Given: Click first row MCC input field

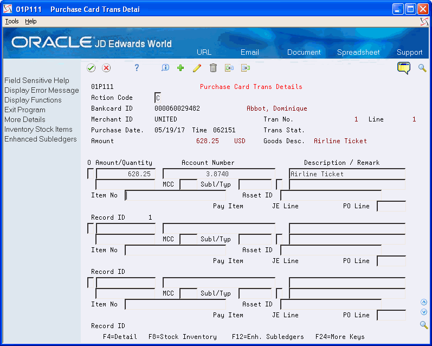Looking at the screenshot, I should (188, 184).
